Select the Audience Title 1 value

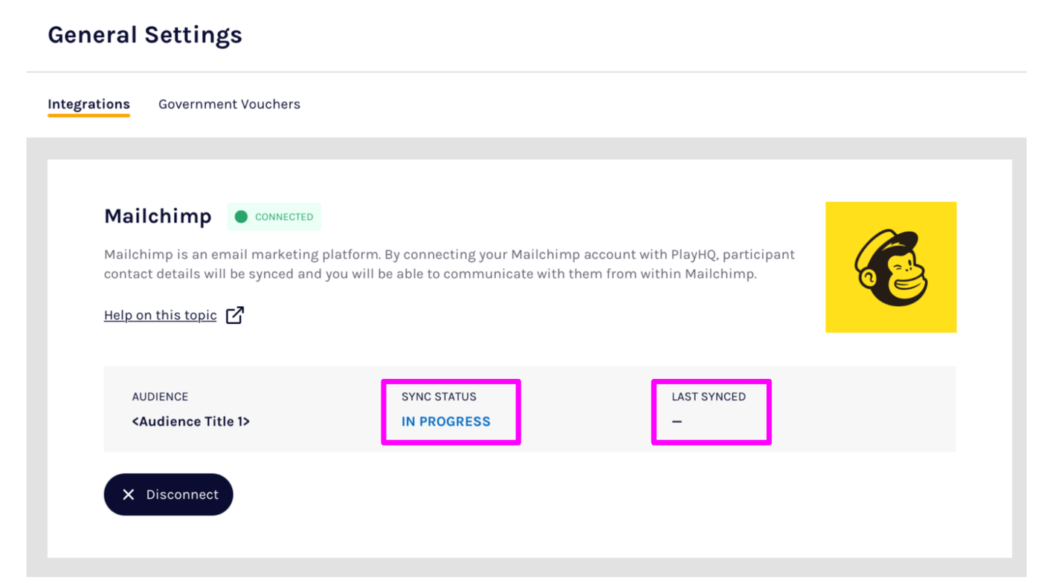190,421
